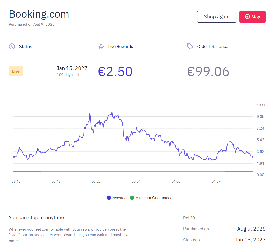The height and width of the screenshot is (250, 270).
Task: Click the 5.43 y-axis label
Action: click(260, 140)
